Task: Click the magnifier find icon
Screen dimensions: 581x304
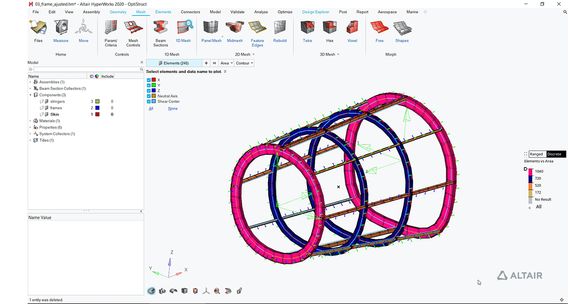Action: pyautogui.click(x=217, y=291)
